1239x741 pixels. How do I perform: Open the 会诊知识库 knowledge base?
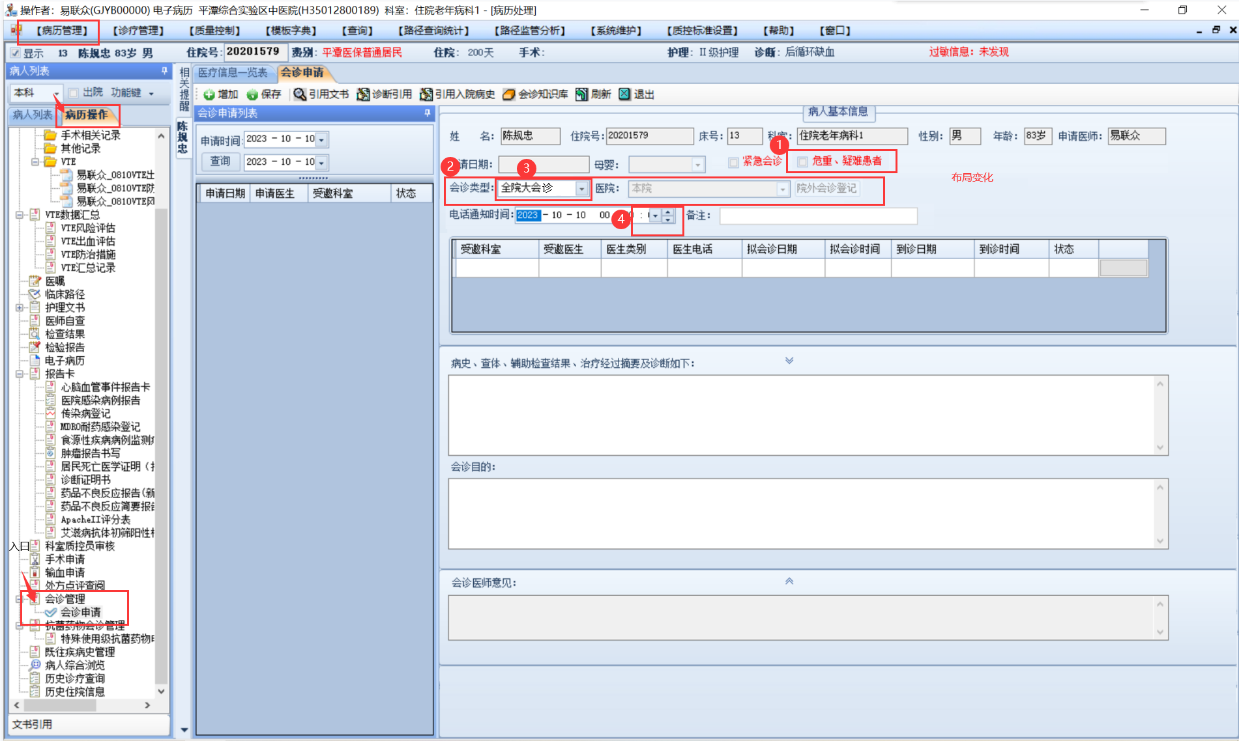[x=534, y=94]
